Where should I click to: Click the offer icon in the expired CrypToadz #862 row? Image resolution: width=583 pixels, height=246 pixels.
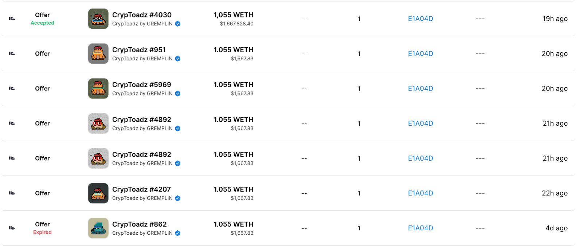point(12,228)
